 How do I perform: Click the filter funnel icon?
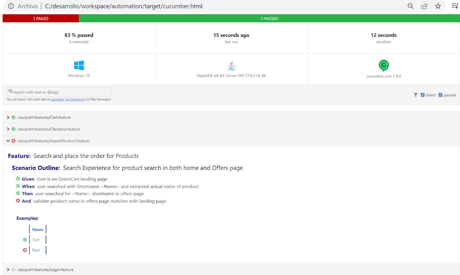pyautogui.click(x=416, y=95)
